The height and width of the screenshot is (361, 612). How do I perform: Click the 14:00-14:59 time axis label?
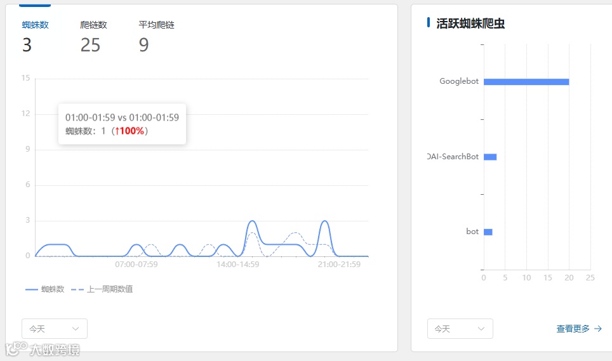coord(237,264)
